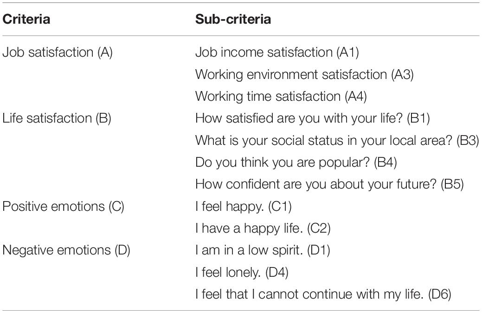Click the Criteria column header
This screenshot has width=482, height=313.
coord(26,19)
